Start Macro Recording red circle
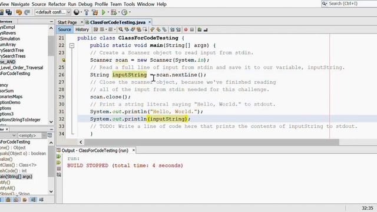 pos(186,29)
